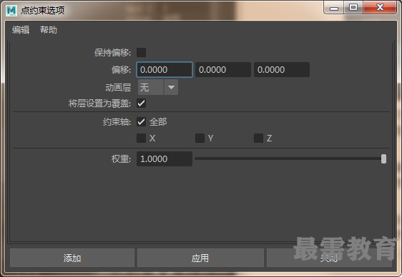Click the 应用 button
Image resolution: width=402 pixels, height=277 pixels.
point(200,258)
